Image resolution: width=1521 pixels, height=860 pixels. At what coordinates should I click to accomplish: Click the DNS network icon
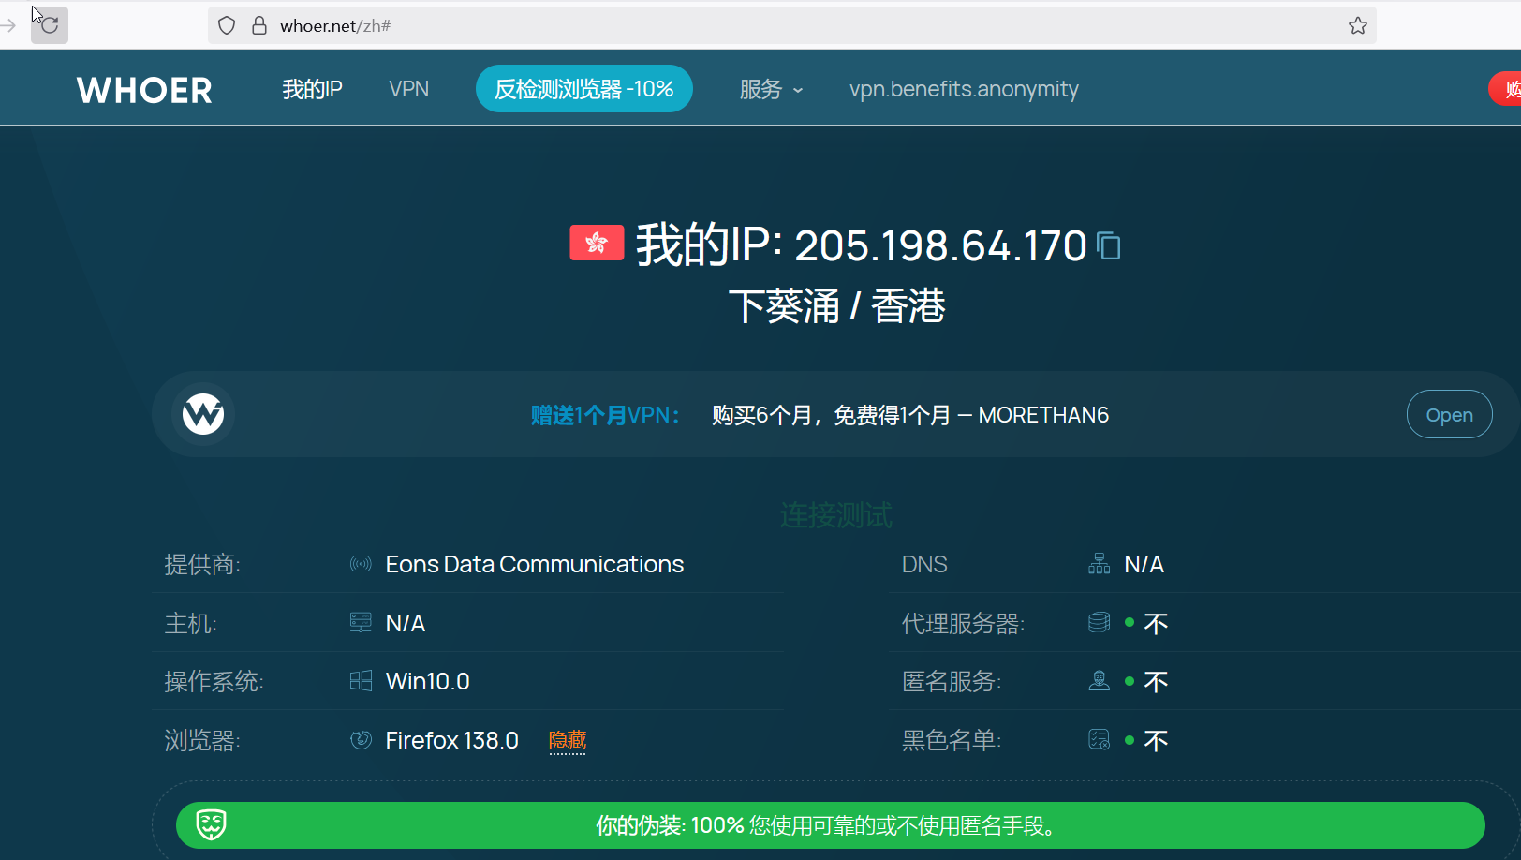pyautogui.click(x=1100, y=563)
